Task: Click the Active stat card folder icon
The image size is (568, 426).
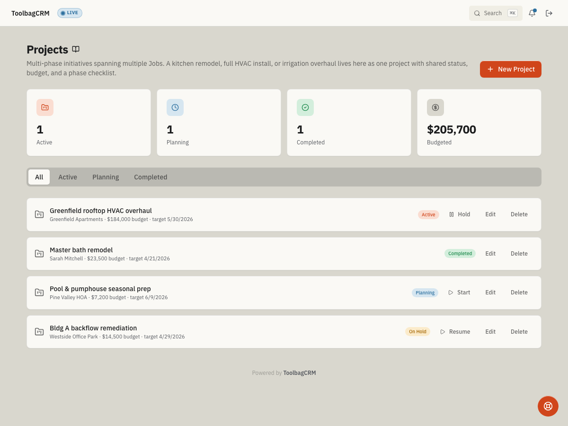Action: pos(45,107)
